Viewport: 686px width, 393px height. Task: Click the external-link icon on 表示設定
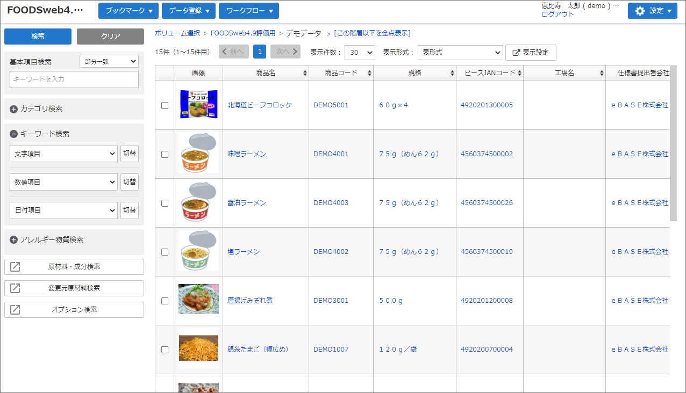coord(516,53)
